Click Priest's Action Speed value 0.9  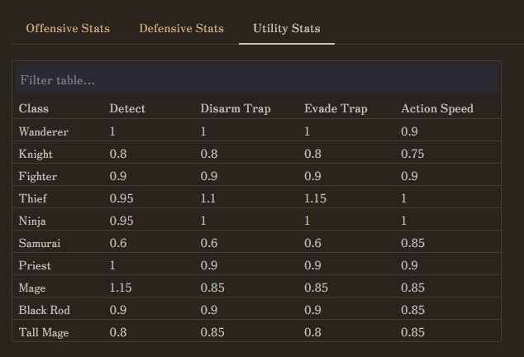[409, 265]
